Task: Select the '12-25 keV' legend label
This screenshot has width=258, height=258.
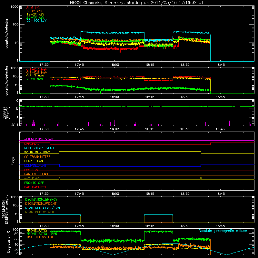Action: [x=35, y=14]
